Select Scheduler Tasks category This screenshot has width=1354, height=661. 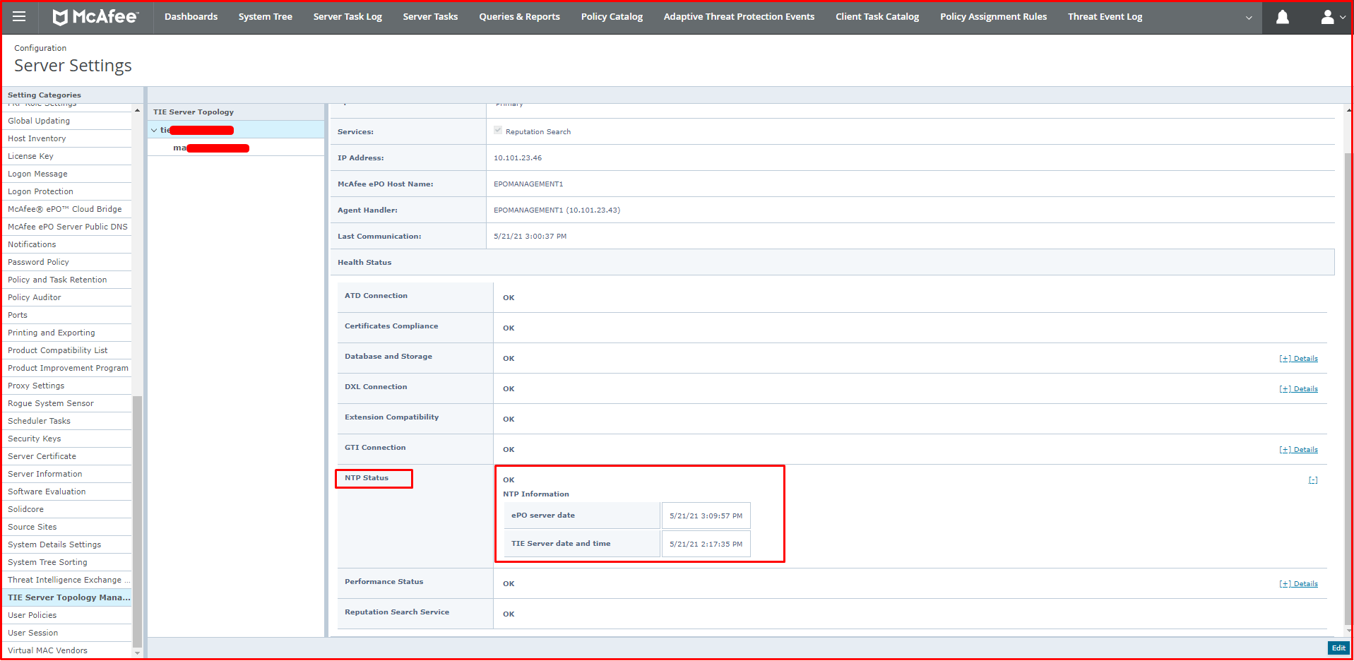[66, 421]
